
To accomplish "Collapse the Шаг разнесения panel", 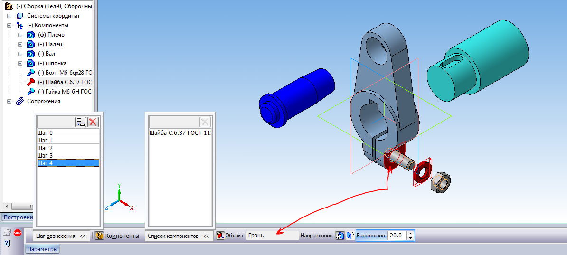I will click(x=82, y=236).
